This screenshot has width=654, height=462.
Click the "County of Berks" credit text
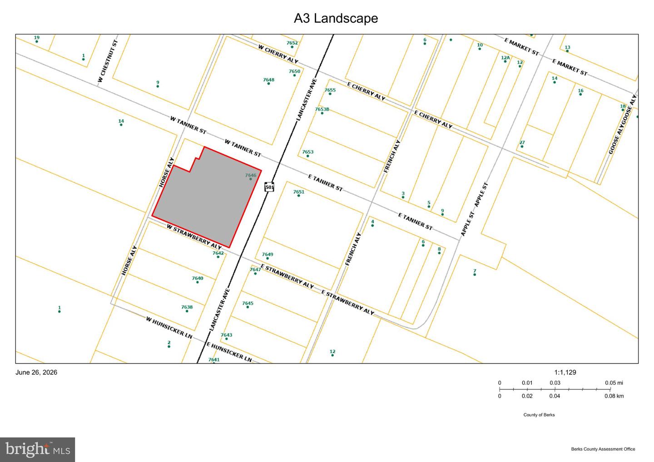pyautogui.click(x=539, y=415)
